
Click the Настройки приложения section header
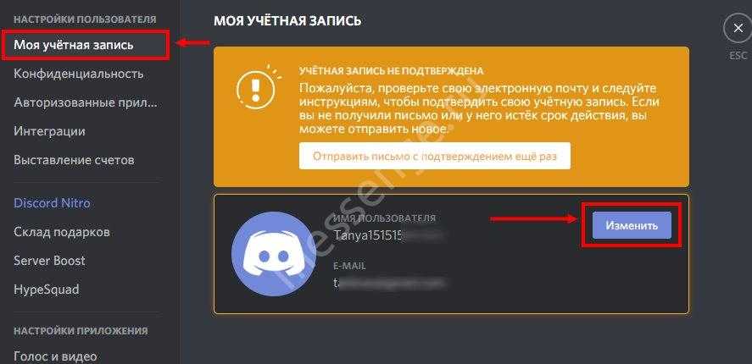click(x=81, y=331)
